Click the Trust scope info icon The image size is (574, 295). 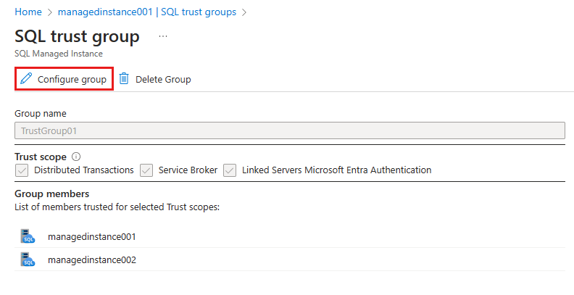pyautogui.click(x=76, y=157)
